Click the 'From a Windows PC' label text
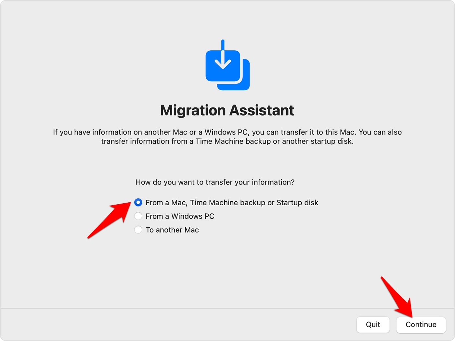Viewport: 455px width, 341px height. 180,216
